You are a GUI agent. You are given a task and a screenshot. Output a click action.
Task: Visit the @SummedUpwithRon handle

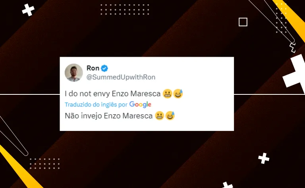121,77
